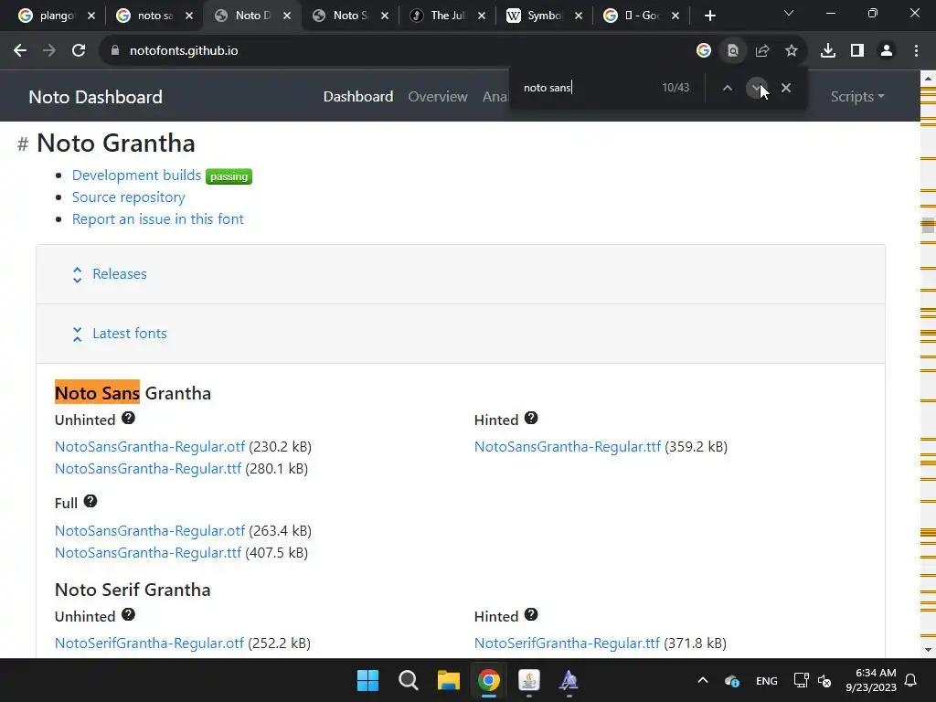The height and width of the screenshot is (702, 936).
Task: Click the green passing badge
Action: 229,176
